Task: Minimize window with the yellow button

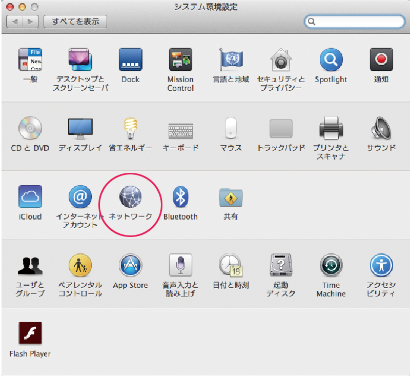Action: coord(22,7)
